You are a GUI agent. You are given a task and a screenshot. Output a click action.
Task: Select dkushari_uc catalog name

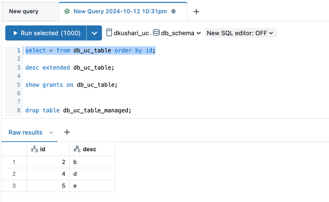click(131, 33)
